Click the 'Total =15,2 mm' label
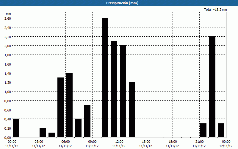This screenshot has height=149, width=238. point(215,10)
